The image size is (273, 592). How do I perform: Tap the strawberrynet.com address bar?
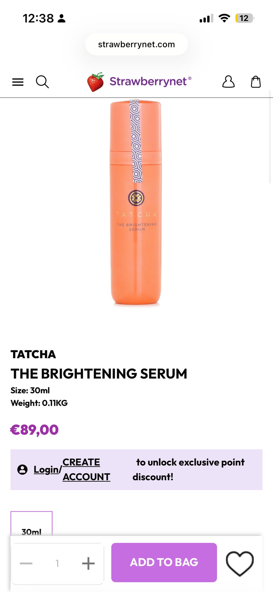[x=136, y=44]
